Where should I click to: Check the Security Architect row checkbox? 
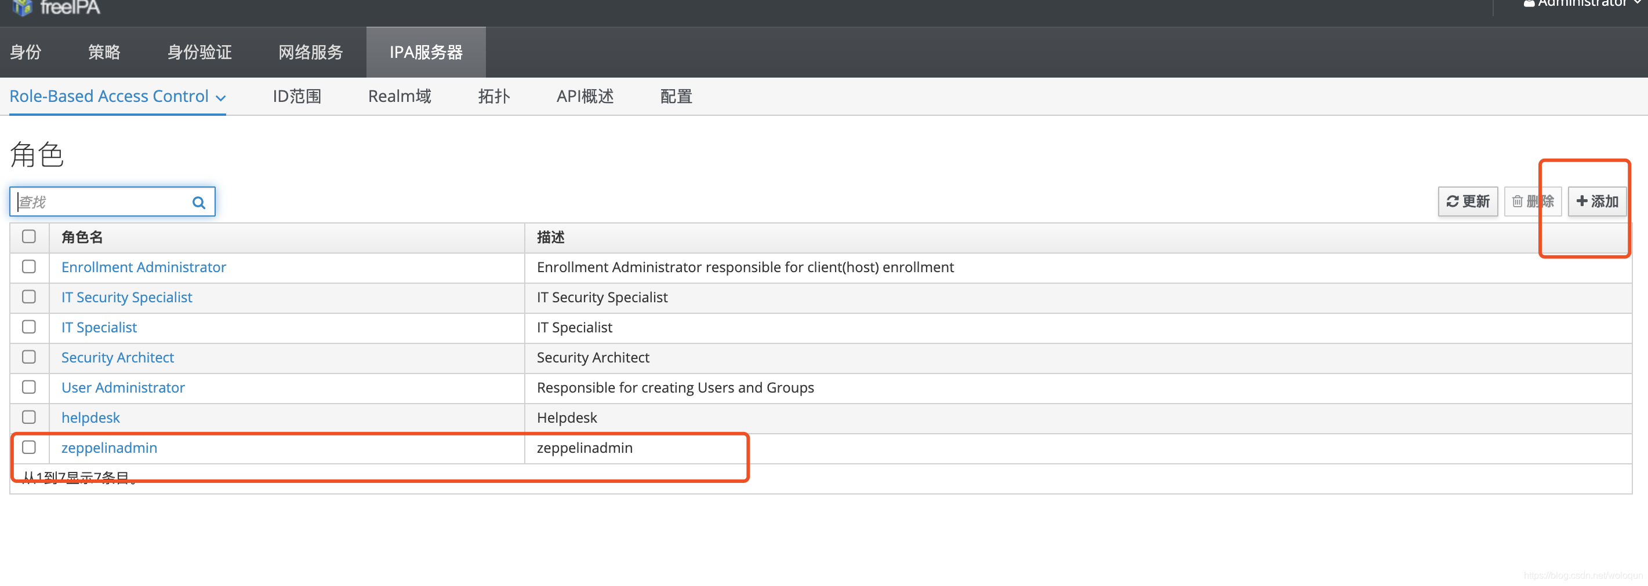pyautogui.click(x=29, y=357)
